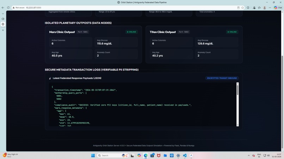Image resolution: width=284 pixels, height=159 pixels.
Task: Click the Port 5001 badge
Action: (82, 32)
